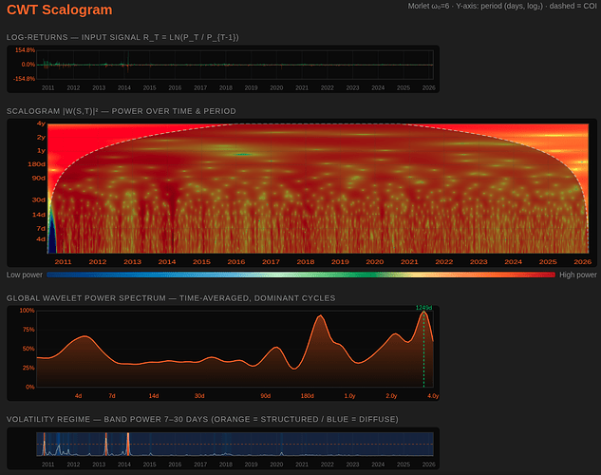Image resolution: width=601 pixels, height=475 pixels.
Task: Click the 75% label on power spectrum axis
Action: [x=28, y=330]
